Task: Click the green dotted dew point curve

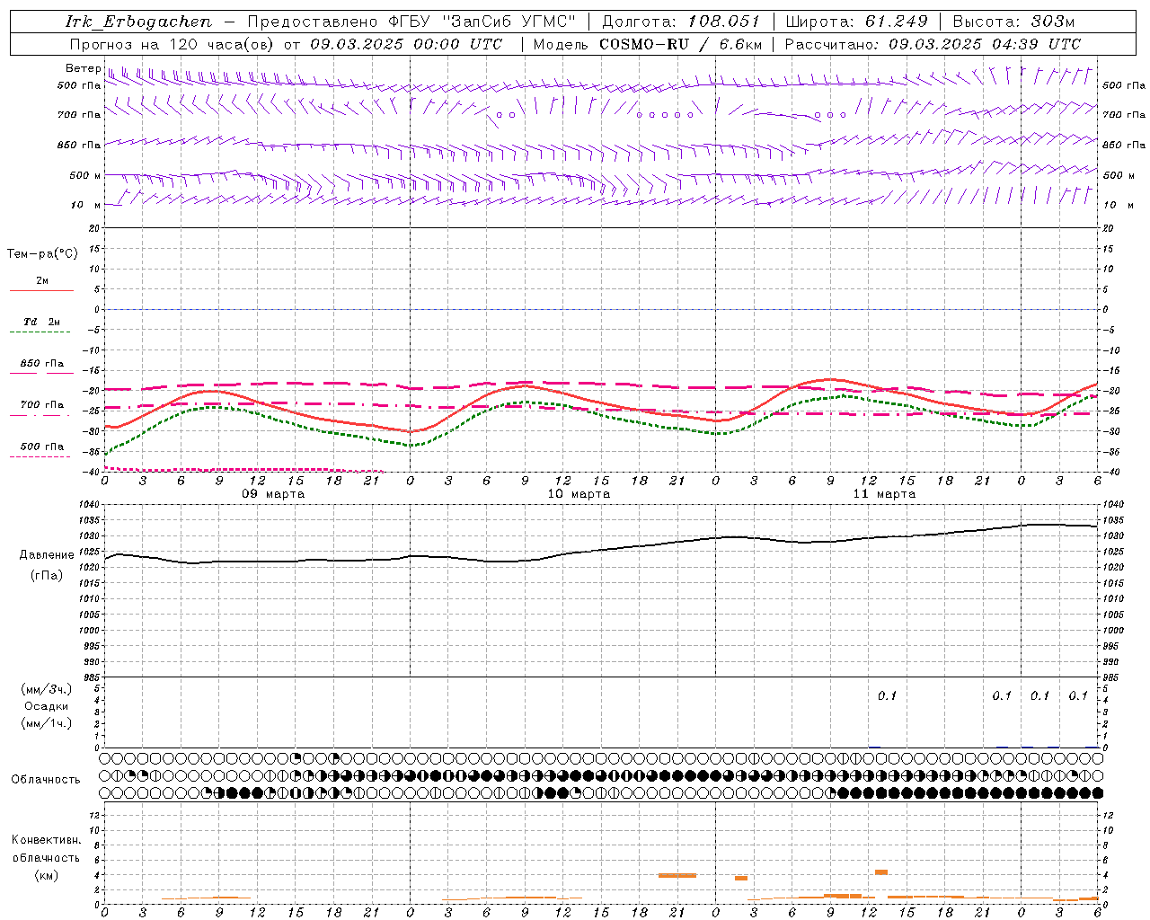Action: (601, 417)
